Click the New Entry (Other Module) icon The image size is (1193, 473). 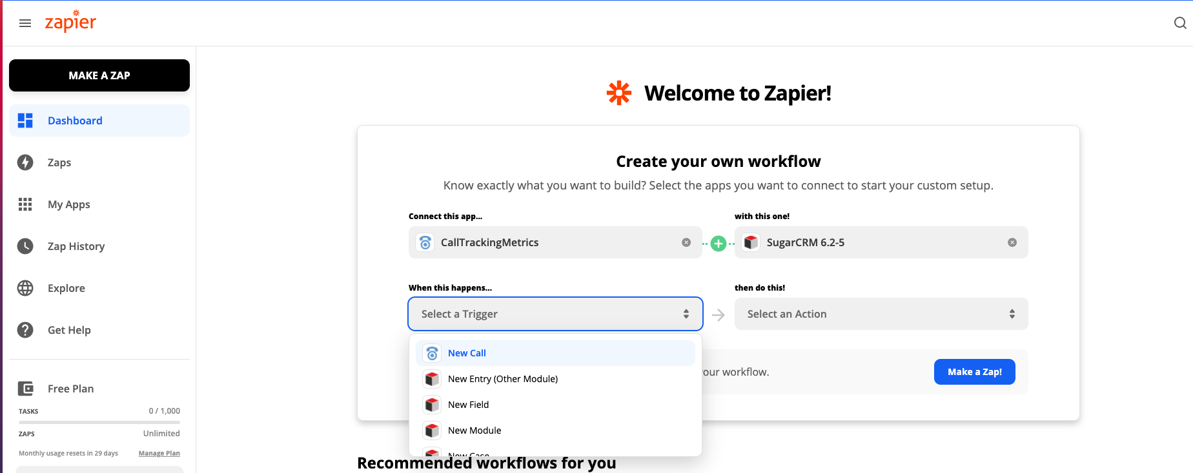pos(433,379)
